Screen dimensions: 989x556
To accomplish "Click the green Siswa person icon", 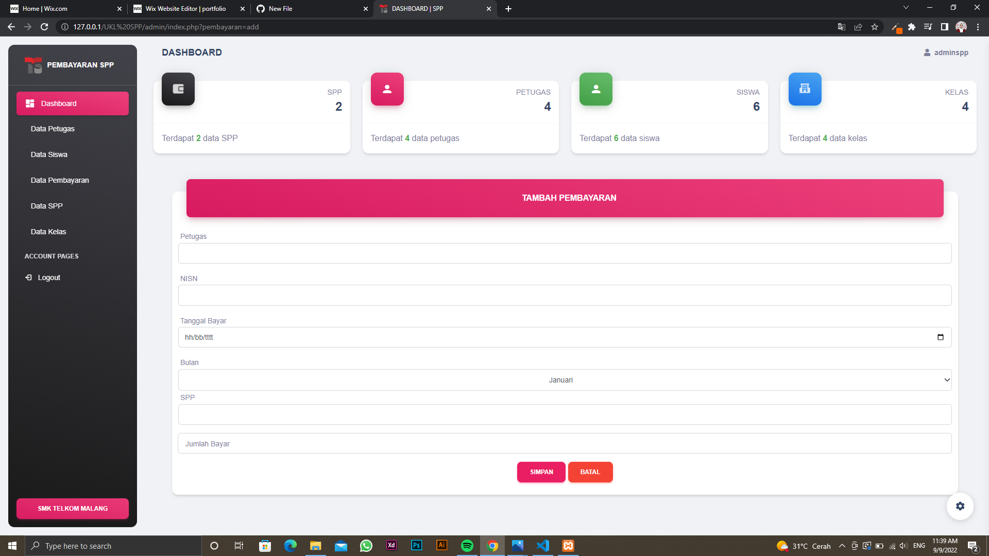I will 596,89.
